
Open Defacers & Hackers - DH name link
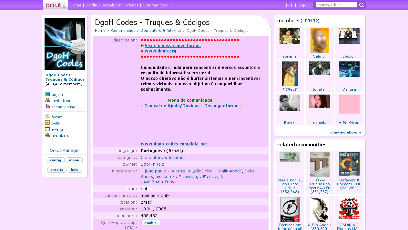coord(349,182)
